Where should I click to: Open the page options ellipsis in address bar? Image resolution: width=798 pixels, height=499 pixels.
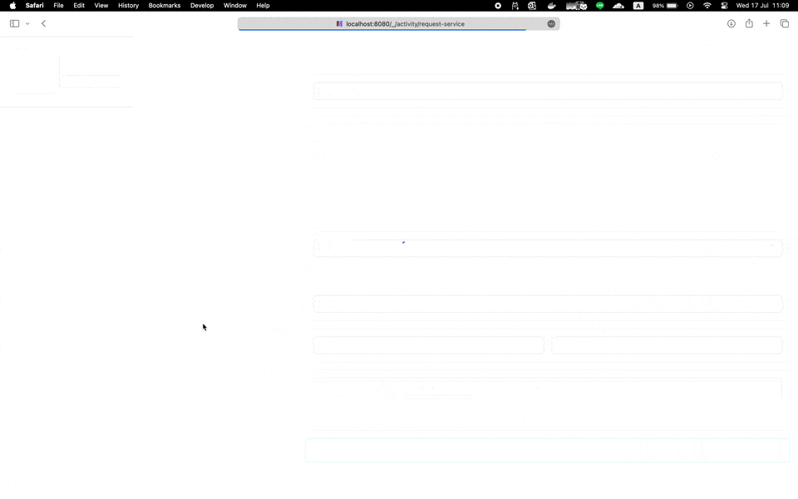tap(551, 23)
